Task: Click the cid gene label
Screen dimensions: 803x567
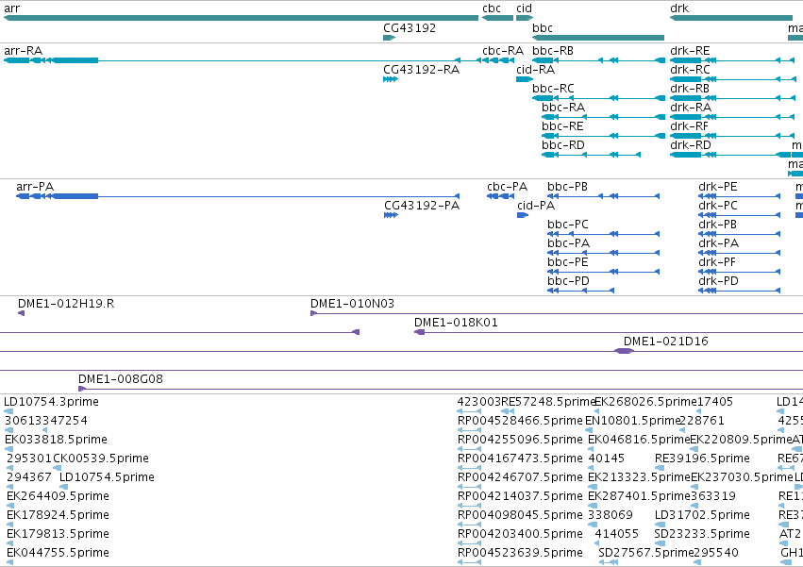Action: 524,8
